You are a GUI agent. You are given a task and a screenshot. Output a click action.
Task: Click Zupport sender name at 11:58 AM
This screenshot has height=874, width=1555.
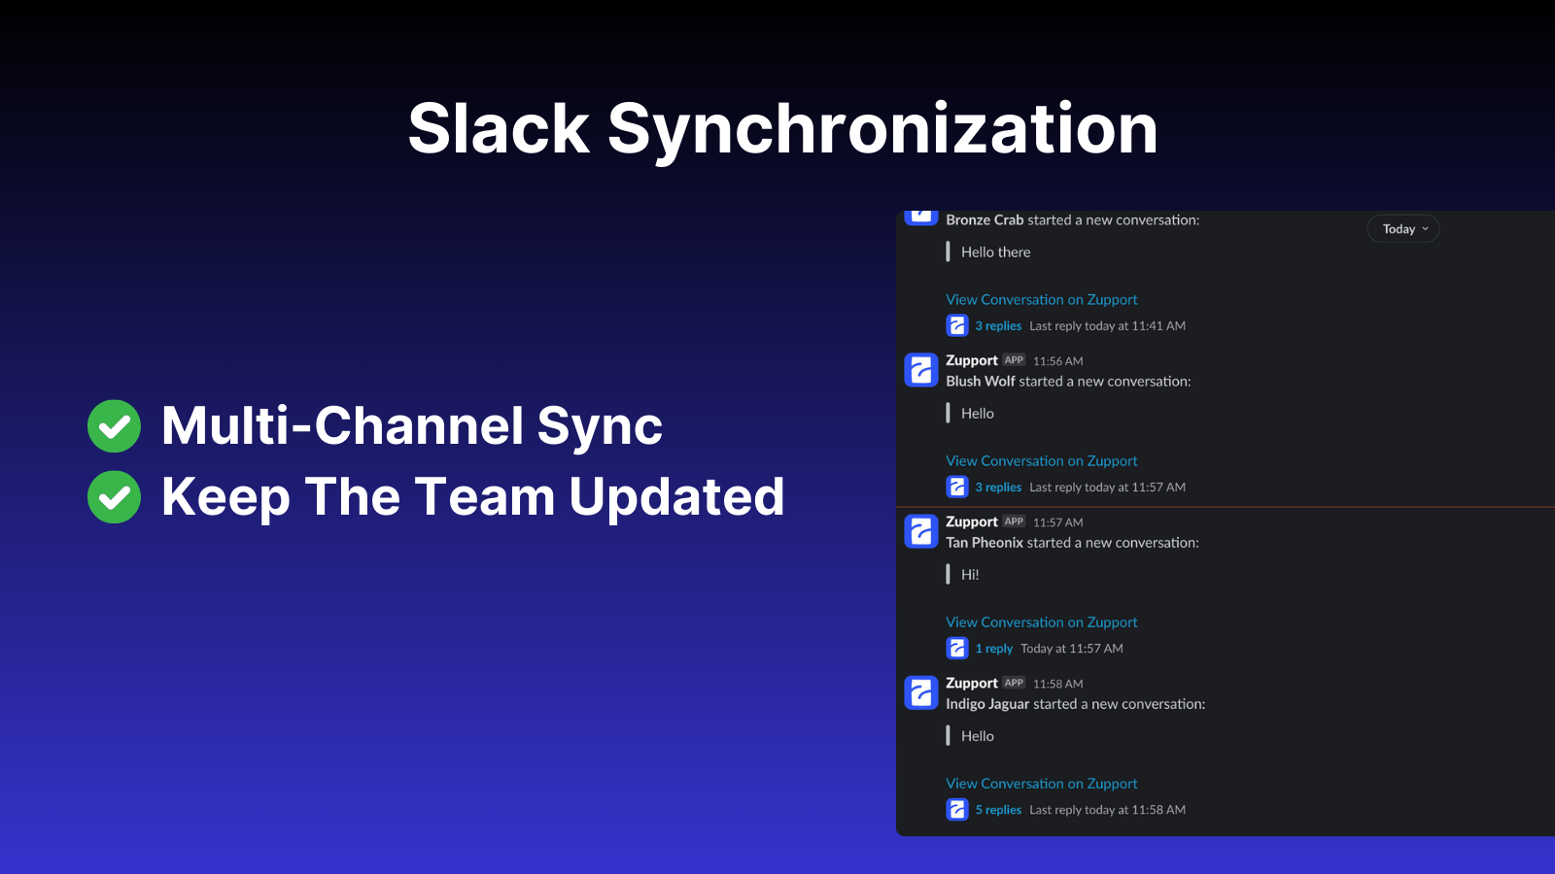click(972, 683)
